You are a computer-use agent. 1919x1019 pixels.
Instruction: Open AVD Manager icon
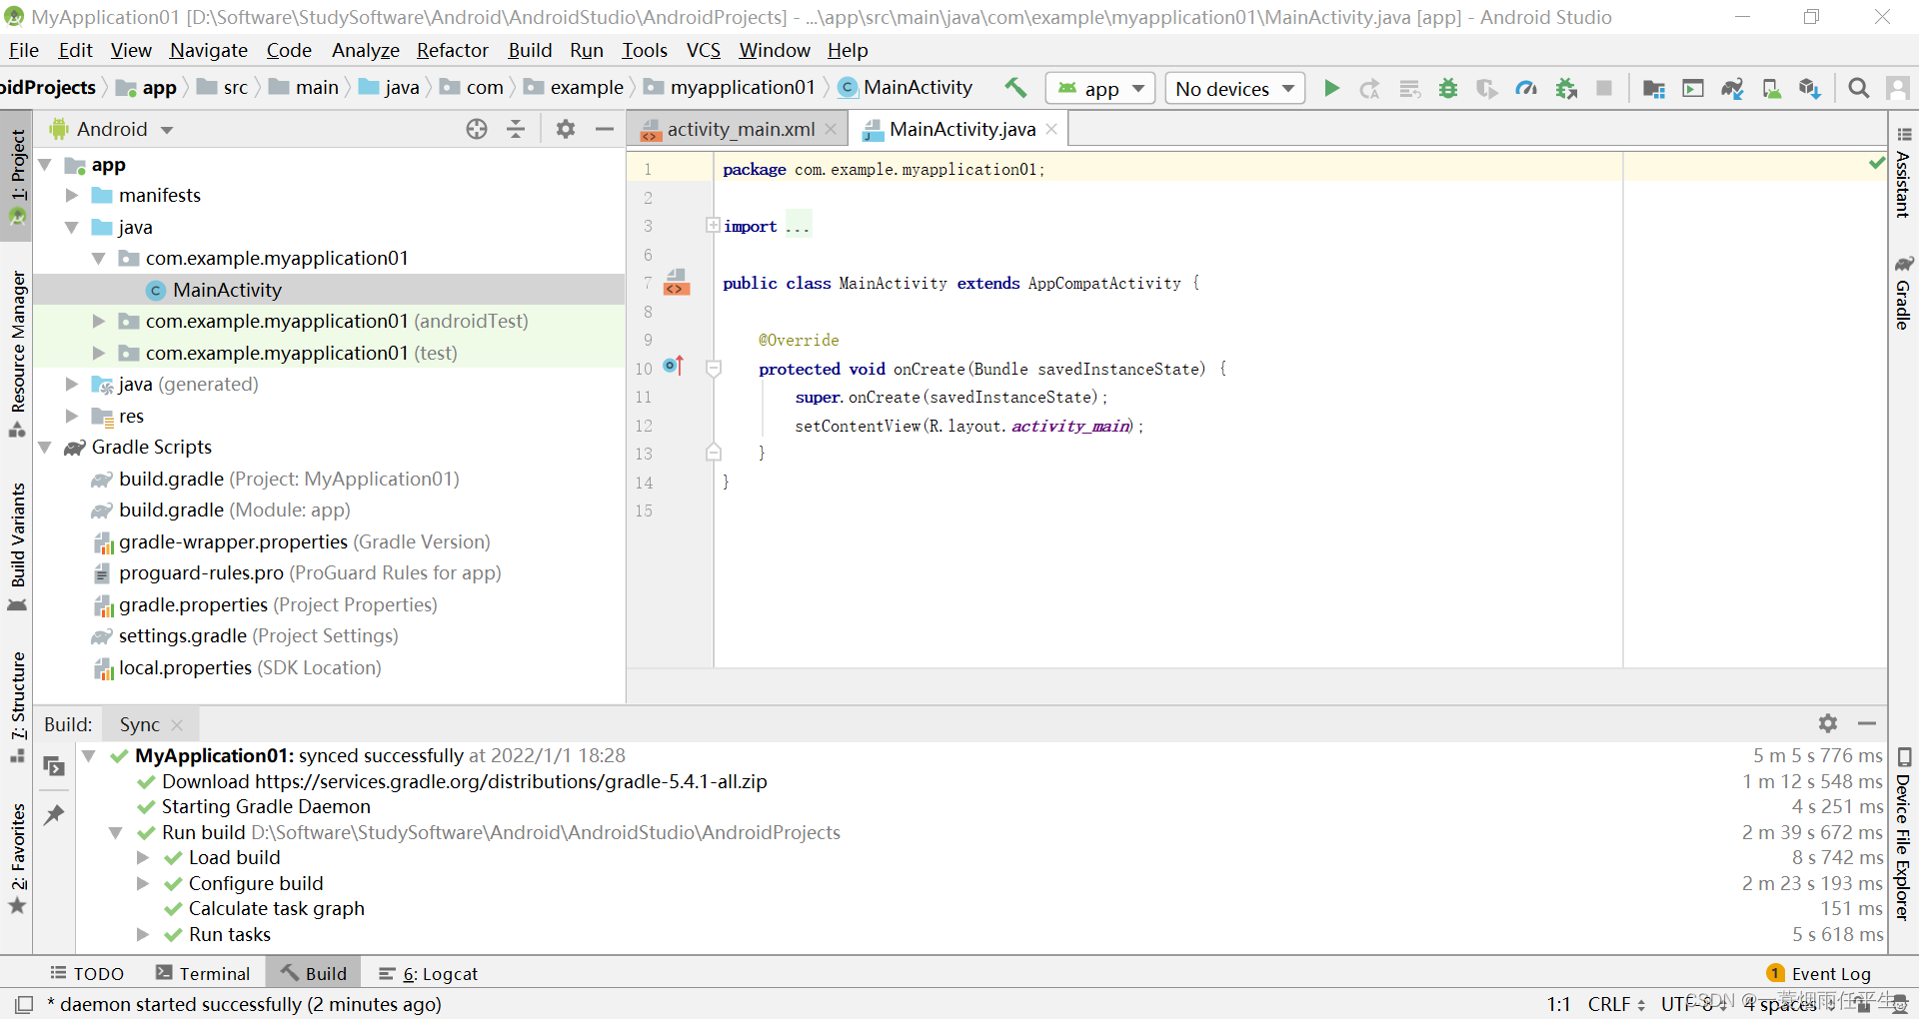pos(1771,88)
